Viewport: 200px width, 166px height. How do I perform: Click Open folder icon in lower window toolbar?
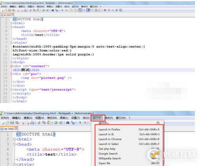7,123
